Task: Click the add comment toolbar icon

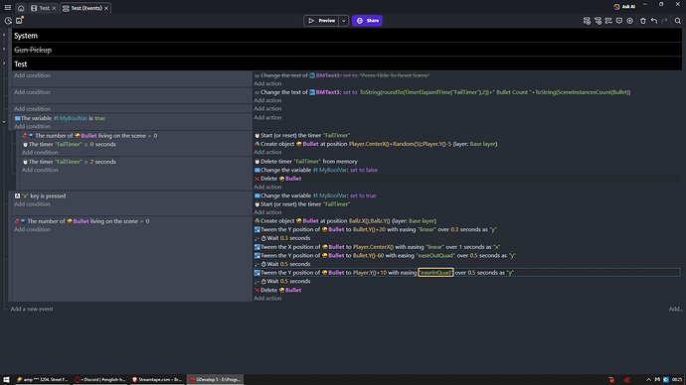Action: 619,21
